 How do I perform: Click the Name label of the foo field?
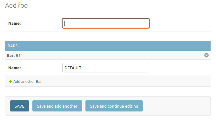[x=15, y=24]
